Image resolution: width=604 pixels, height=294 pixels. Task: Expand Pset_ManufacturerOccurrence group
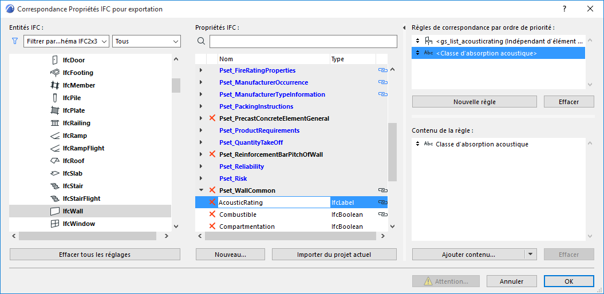(201, 82)
